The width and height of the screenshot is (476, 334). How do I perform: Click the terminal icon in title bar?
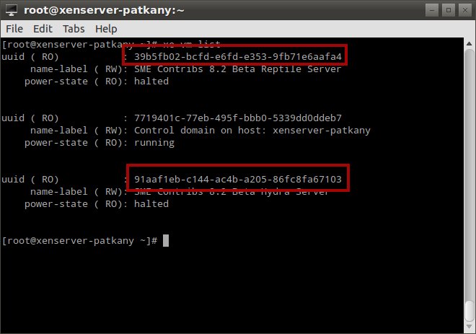click(x=12, y=10)
